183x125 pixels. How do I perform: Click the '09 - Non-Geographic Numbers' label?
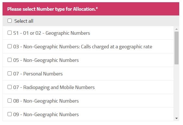46,115
